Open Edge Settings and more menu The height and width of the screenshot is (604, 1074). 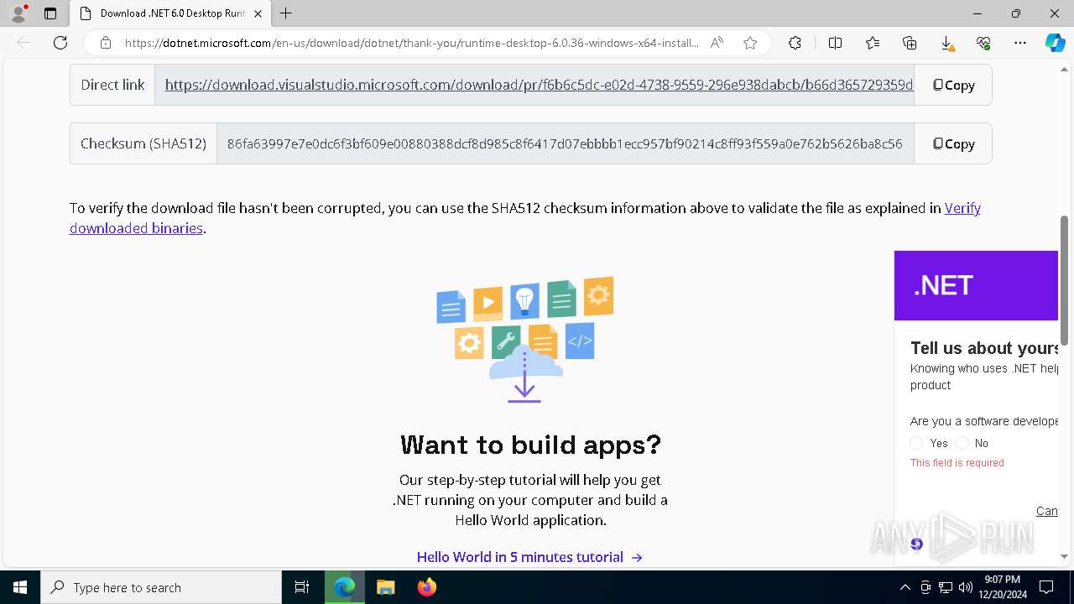pos(1020,43)
